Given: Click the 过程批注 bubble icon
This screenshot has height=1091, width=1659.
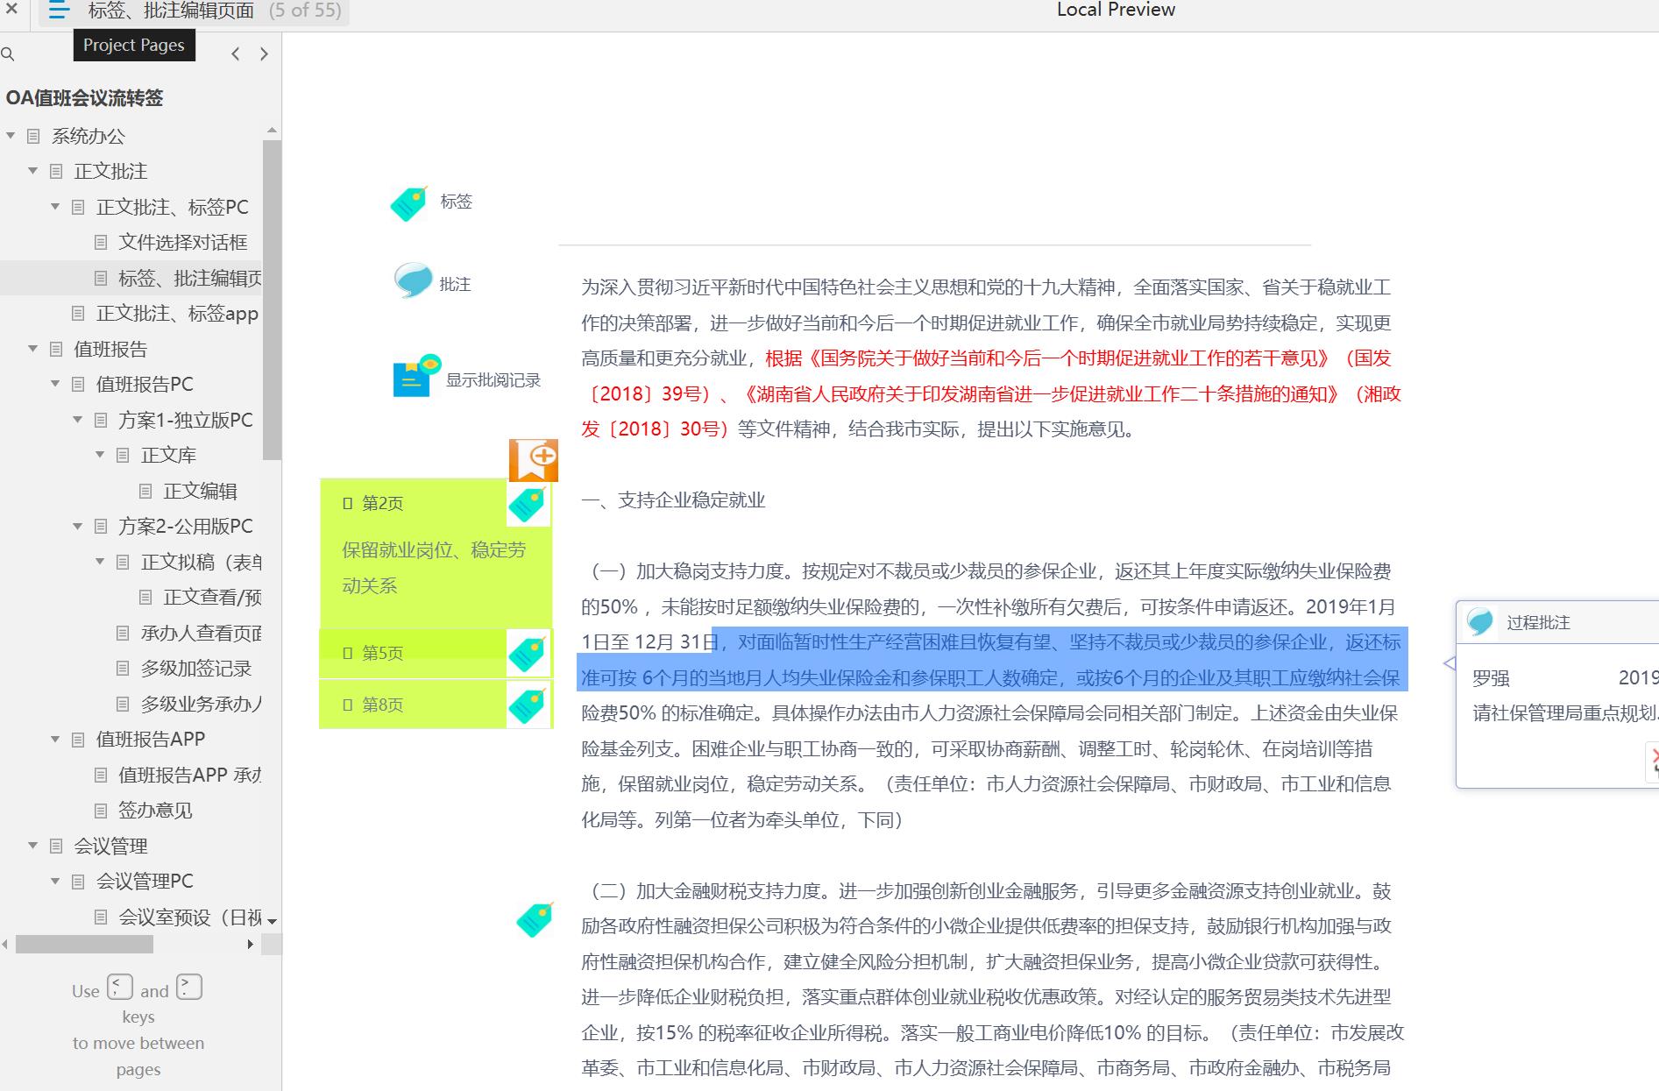Looking at the screenshot, I should (1479, 621).
